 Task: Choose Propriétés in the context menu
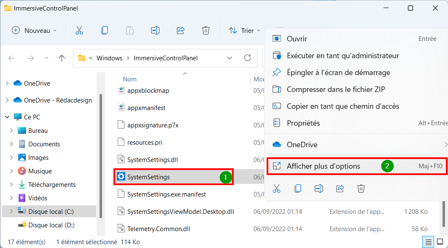pyautogui.click(x=356, y=123)
